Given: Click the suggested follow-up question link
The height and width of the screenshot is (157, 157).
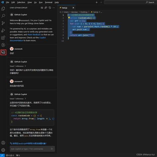Looking at the screenshot, I should [x=29, y=143].
